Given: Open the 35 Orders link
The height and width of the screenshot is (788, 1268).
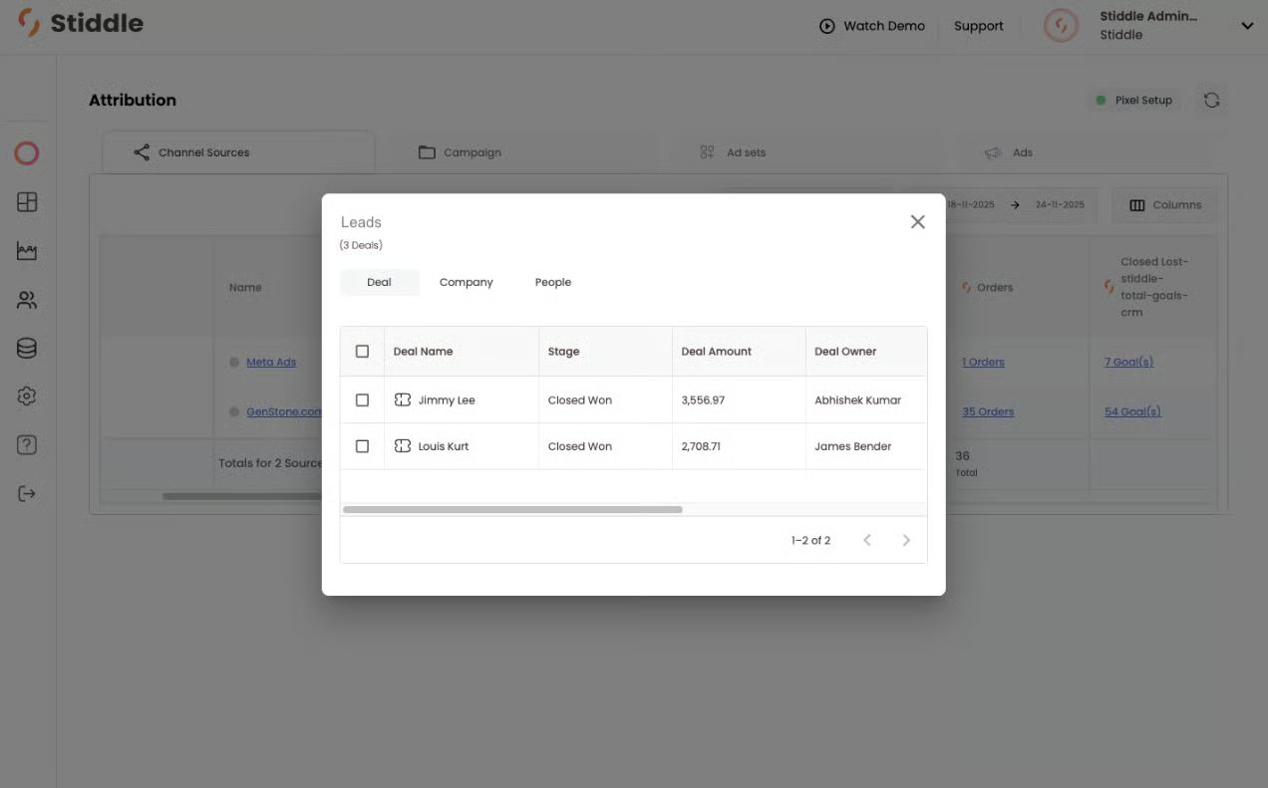Looking at the screenshot, I should (988, 411).
